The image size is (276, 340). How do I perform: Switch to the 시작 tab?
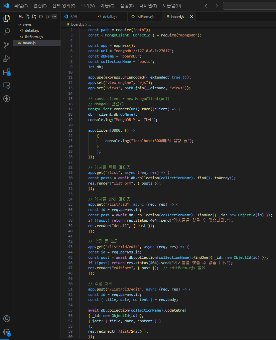[x=77, y=17]
